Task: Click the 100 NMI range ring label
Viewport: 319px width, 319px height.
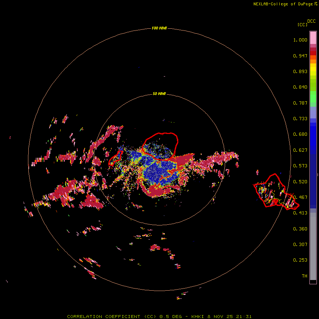Action: pos(159,28)
